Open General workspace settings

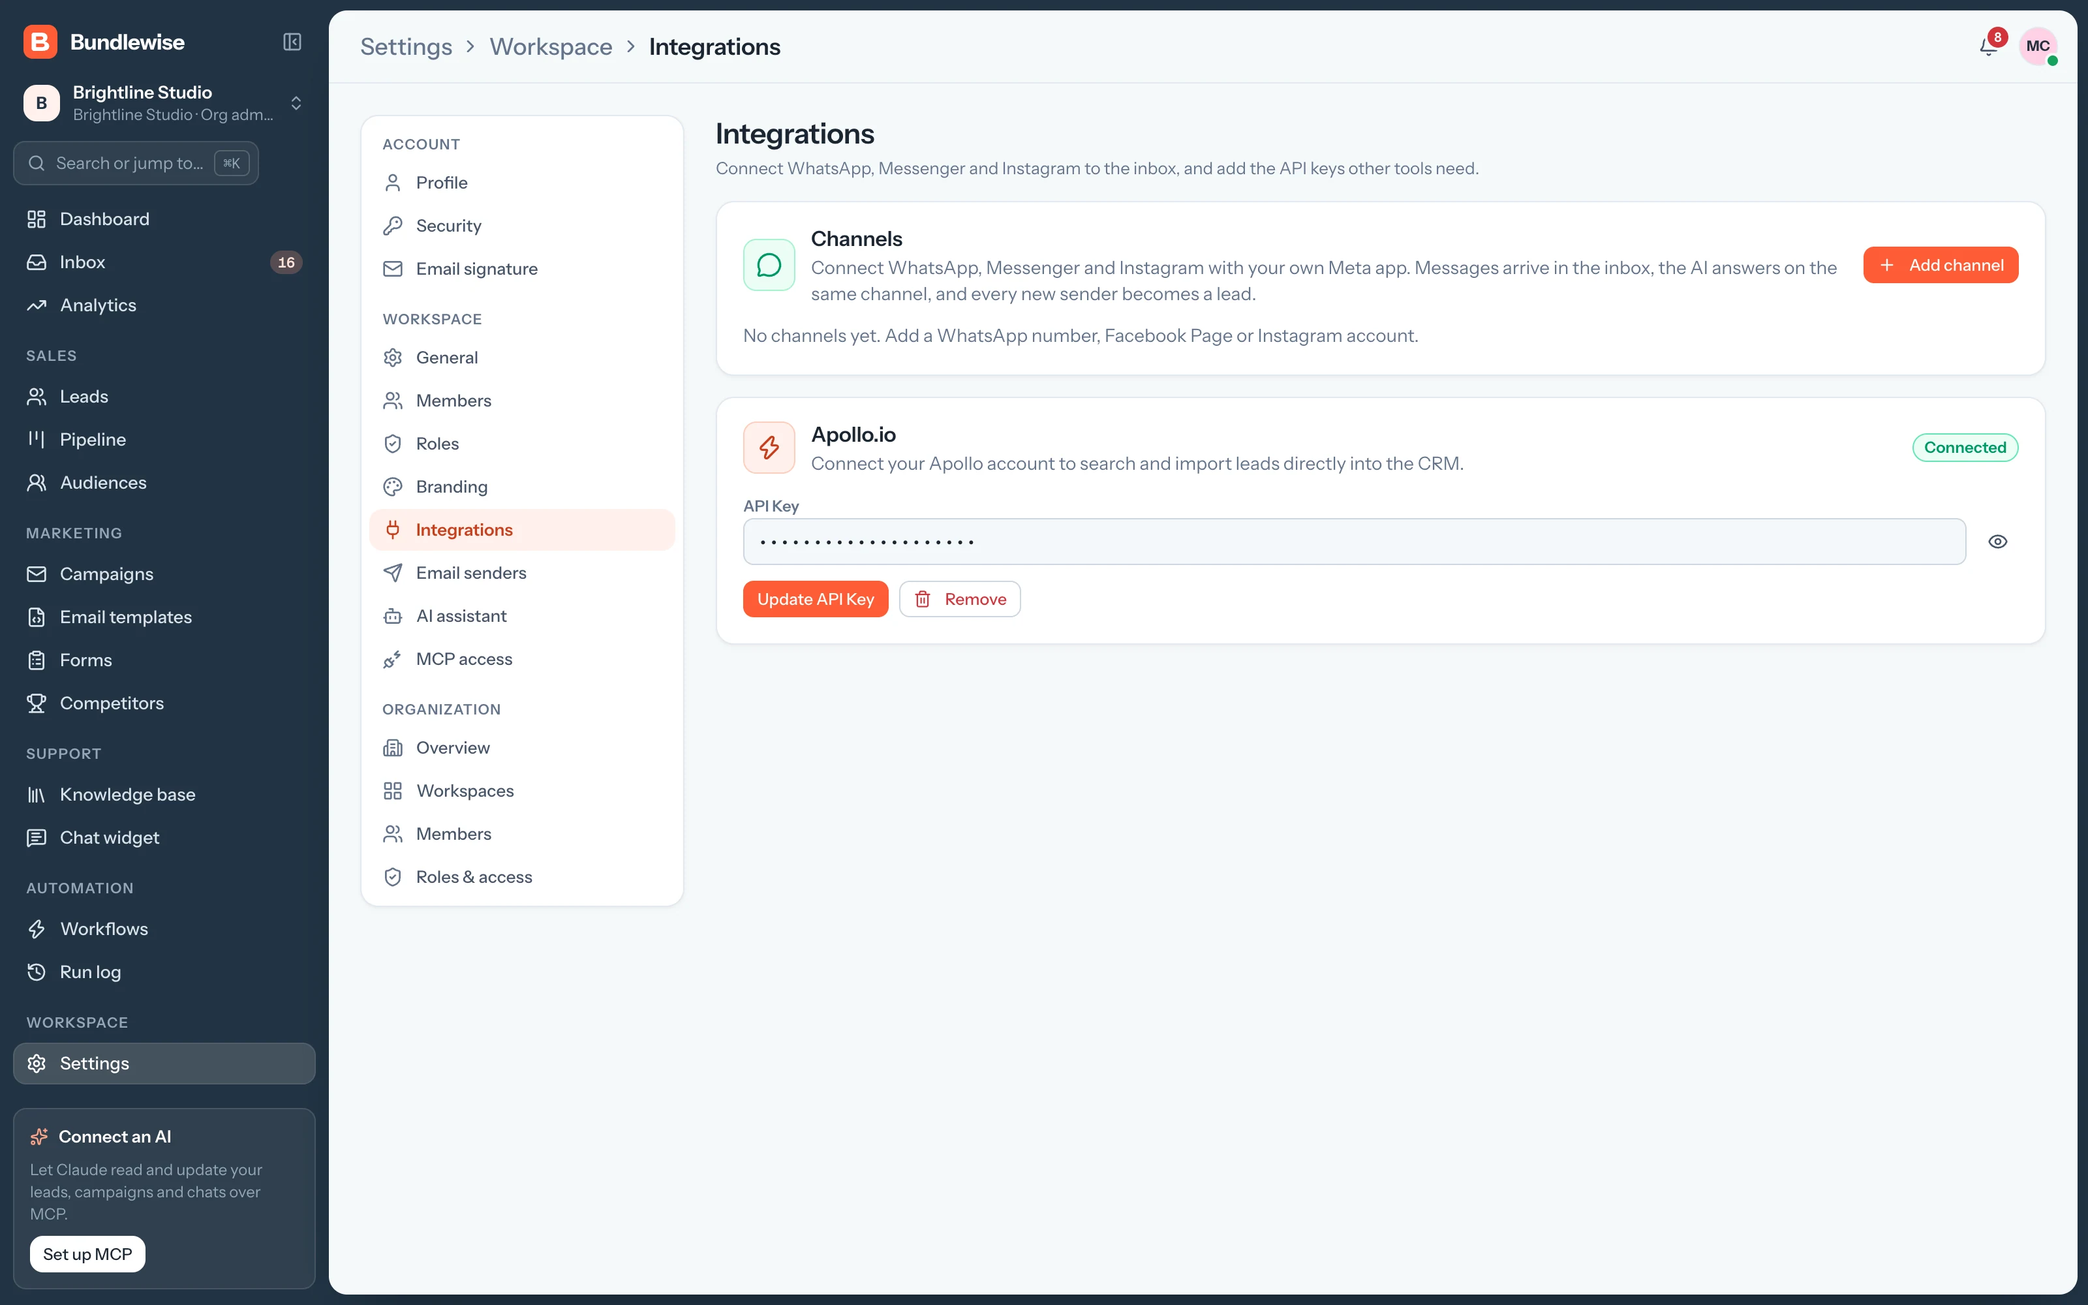point(522,358)
